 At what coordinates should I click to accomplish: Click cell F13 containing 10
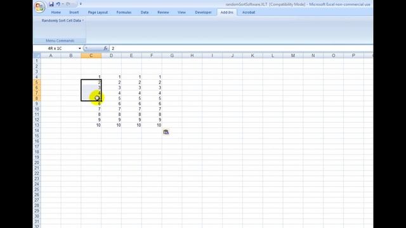coord(152,125)
